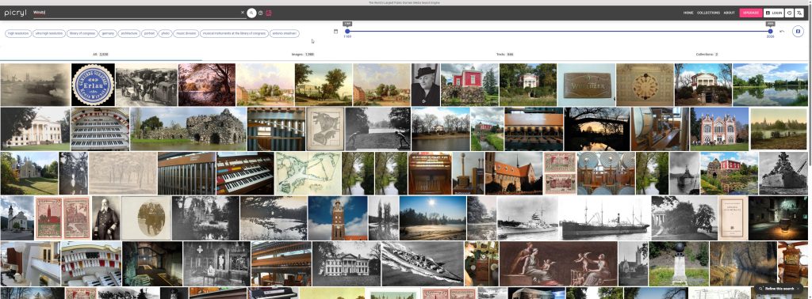Click the pink UPGRADE button

click(750, 13)
